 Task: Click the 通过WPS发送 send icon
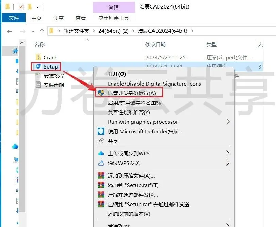101,163
